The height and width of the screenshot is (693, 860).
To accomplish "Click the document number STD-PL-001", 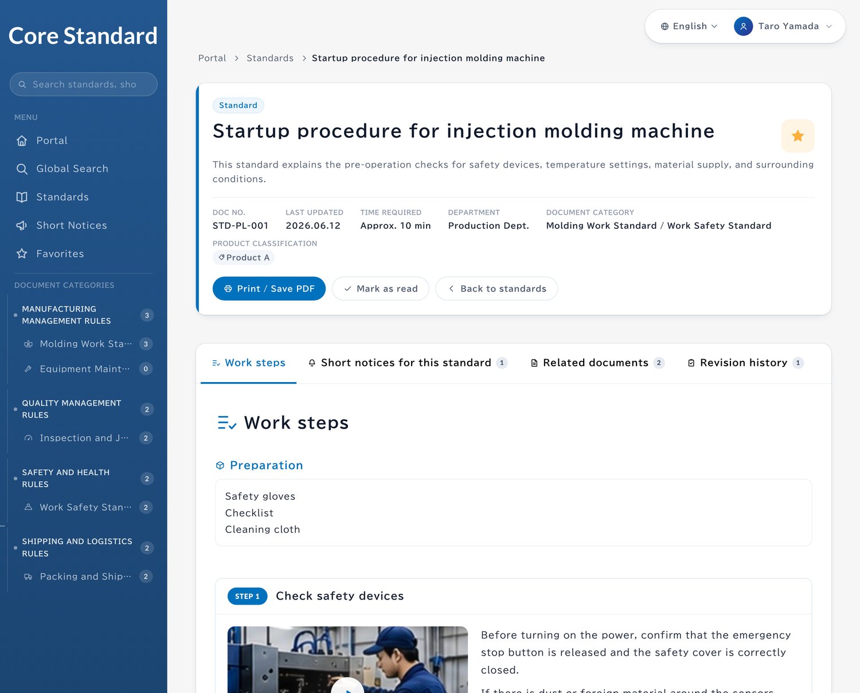I will pos(240,225).
